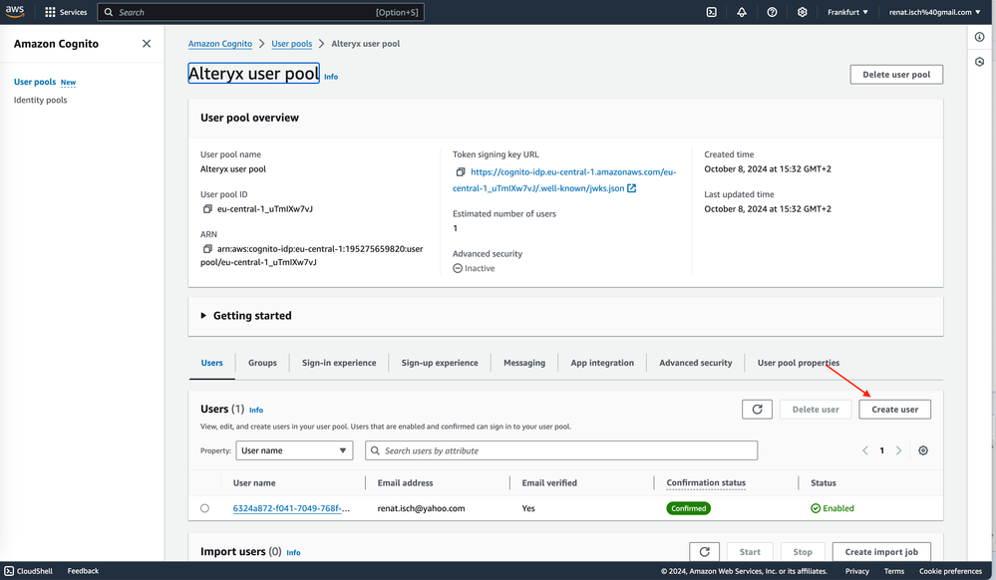
Task: Focus the top AWS Search bar
Action: 260,12
